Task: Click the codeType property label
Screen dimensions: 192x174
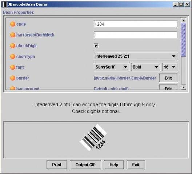Action: 25,57
